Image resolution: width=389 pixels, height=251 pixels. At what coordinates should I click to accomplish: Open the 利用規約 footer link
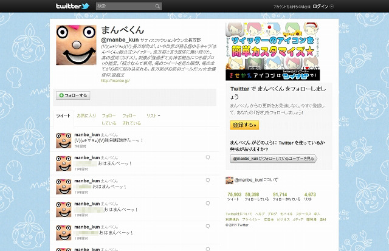[x=232, y=219]
